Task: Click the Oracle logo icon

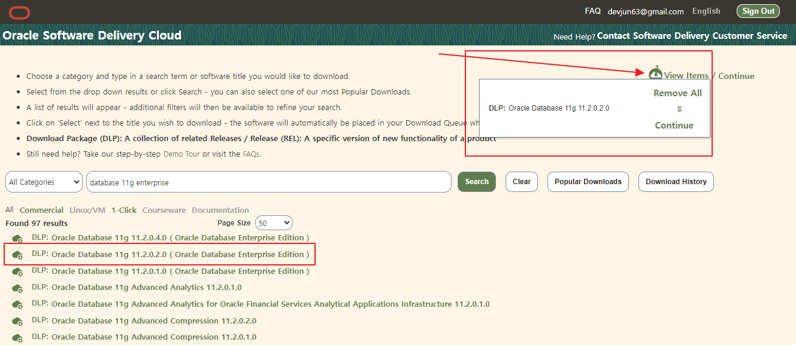Action: 20,12
